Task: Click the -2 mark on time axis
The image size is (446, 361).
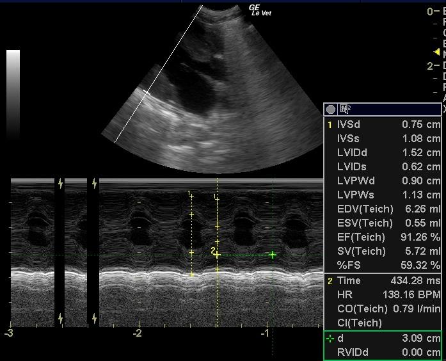Action: [x=138, y=333]
